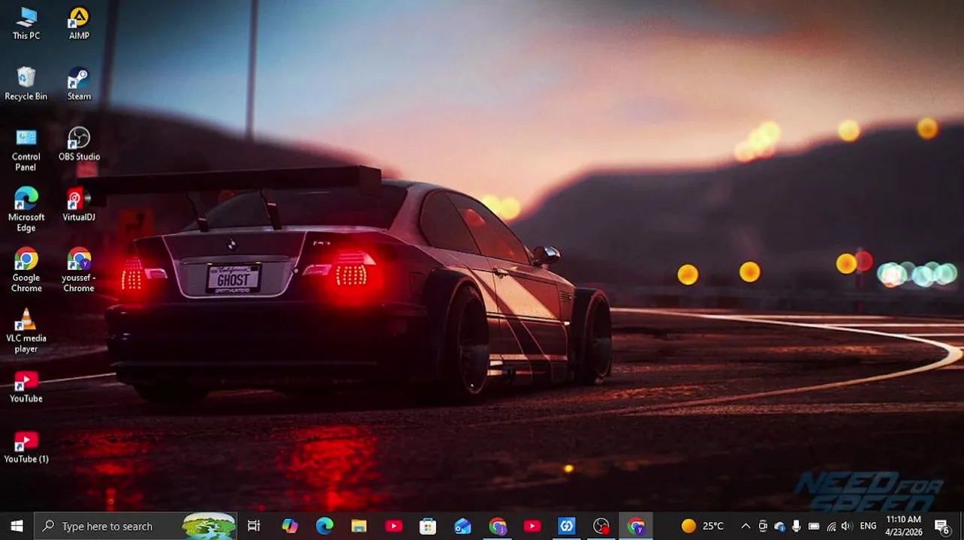
Task: Show hidden system tray icons
Action: point(746,526)
